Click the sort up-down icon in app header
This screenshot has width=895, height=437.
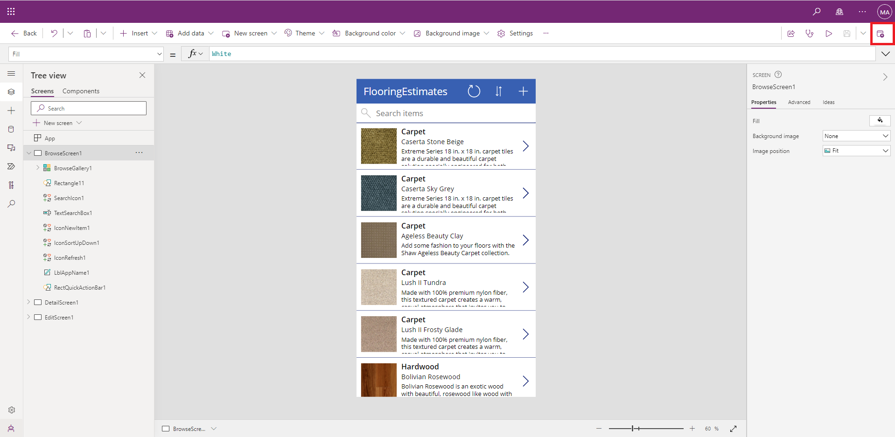click(498, 91)
